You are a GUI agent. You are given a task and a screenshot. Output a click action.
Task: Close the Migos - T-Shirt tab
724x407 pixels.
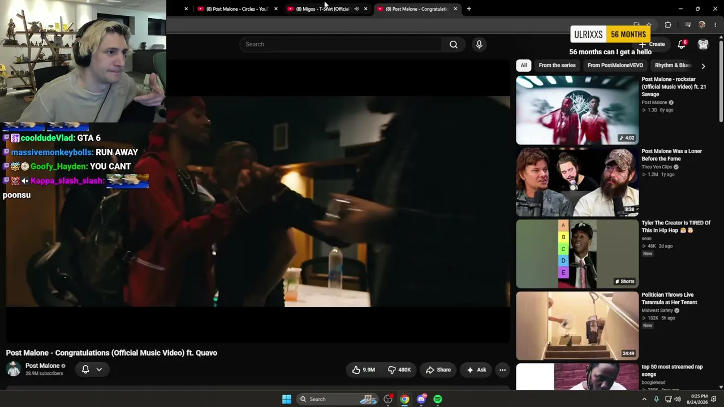tap(365, 9)
